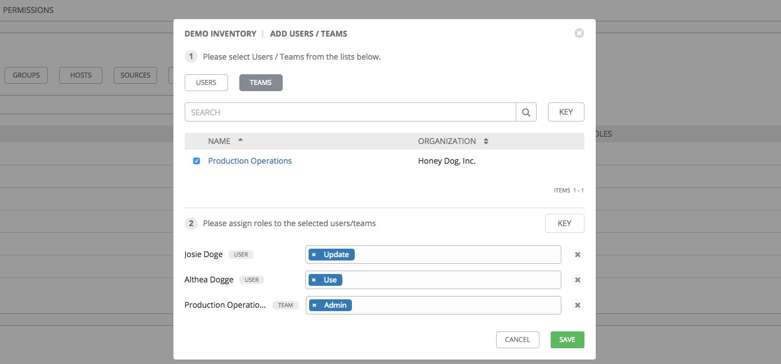Cancel the dialog
The height and width of the screenshot is (364, 781).
point(517,340)
